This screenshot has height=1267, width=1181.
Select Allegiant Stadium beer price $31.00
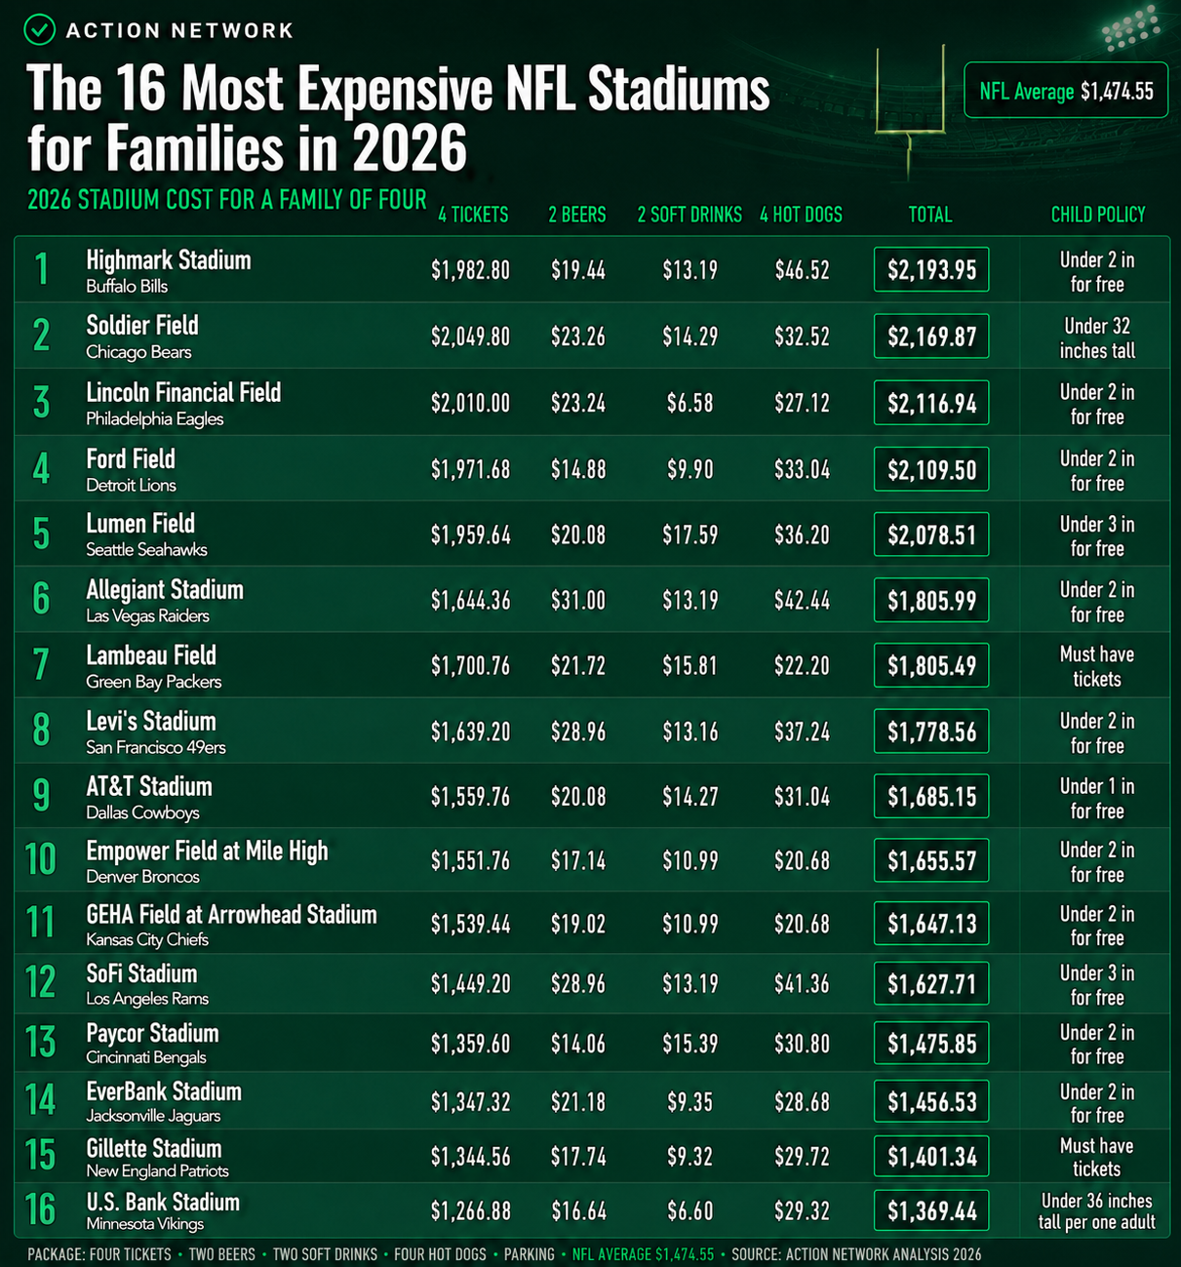[578, 601]
